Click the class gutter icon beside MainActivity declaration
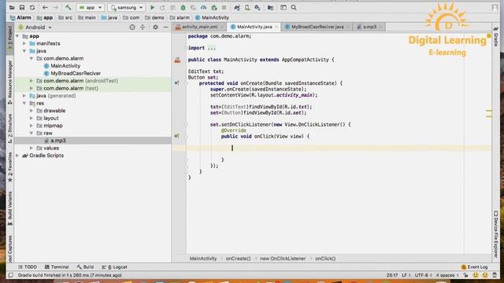Image resolution: width=504 pixels, height=283 pixels. [x=177, y=60]
